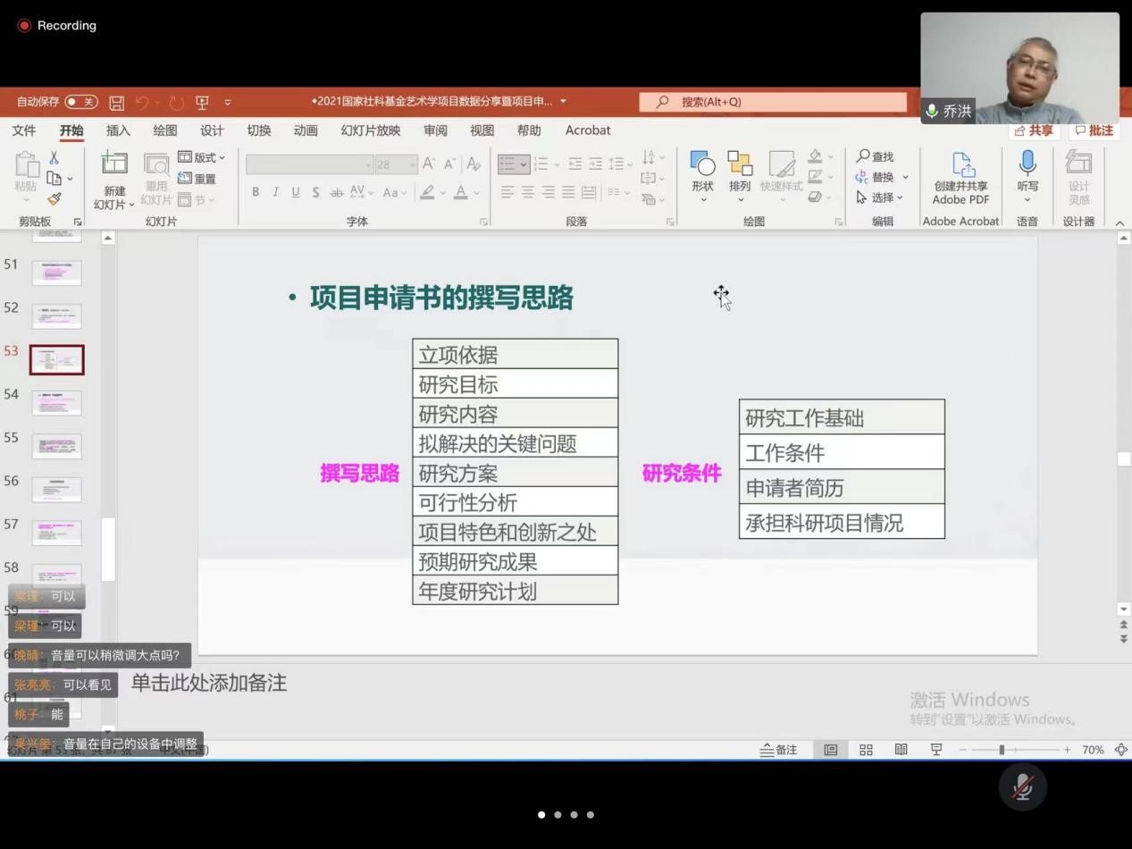Underline the selected text (U)
The width and height of the screenshot is (1132, 849).
(x=295, y=192)
